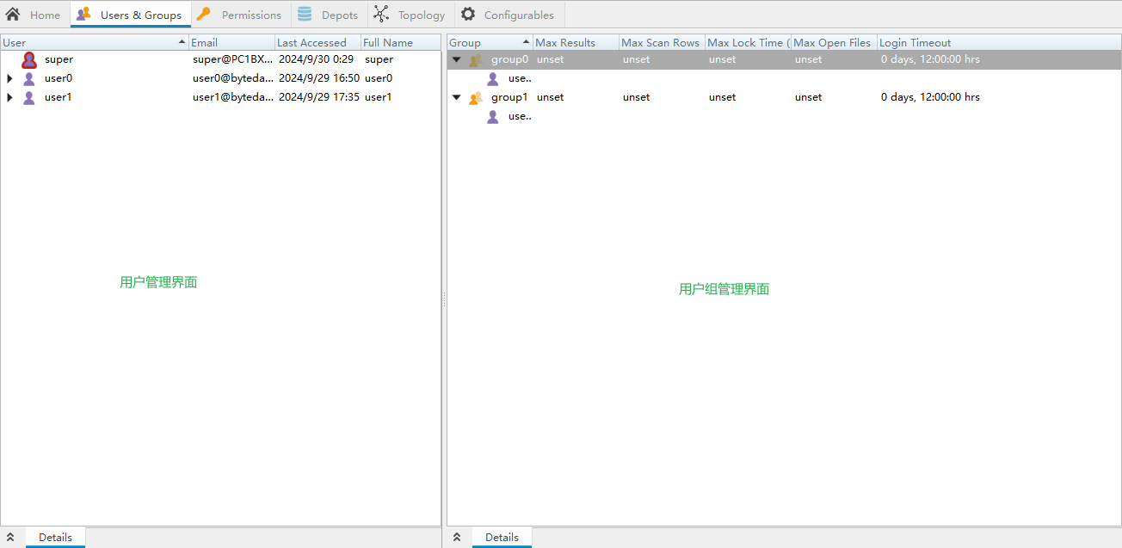
Task: Click the user1 person icon in user list
Action: [x=29, y=97]
